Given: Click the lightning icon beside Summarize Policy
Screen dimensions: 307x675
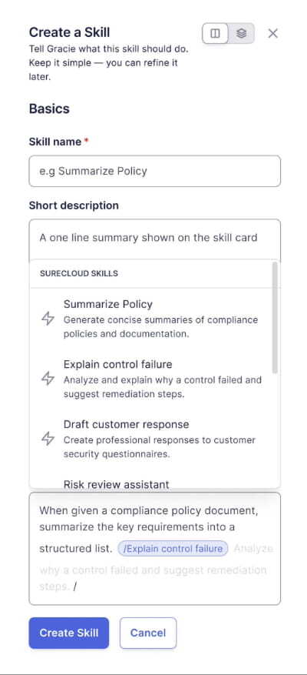Looking at the screenshot, I should (48, 319).
